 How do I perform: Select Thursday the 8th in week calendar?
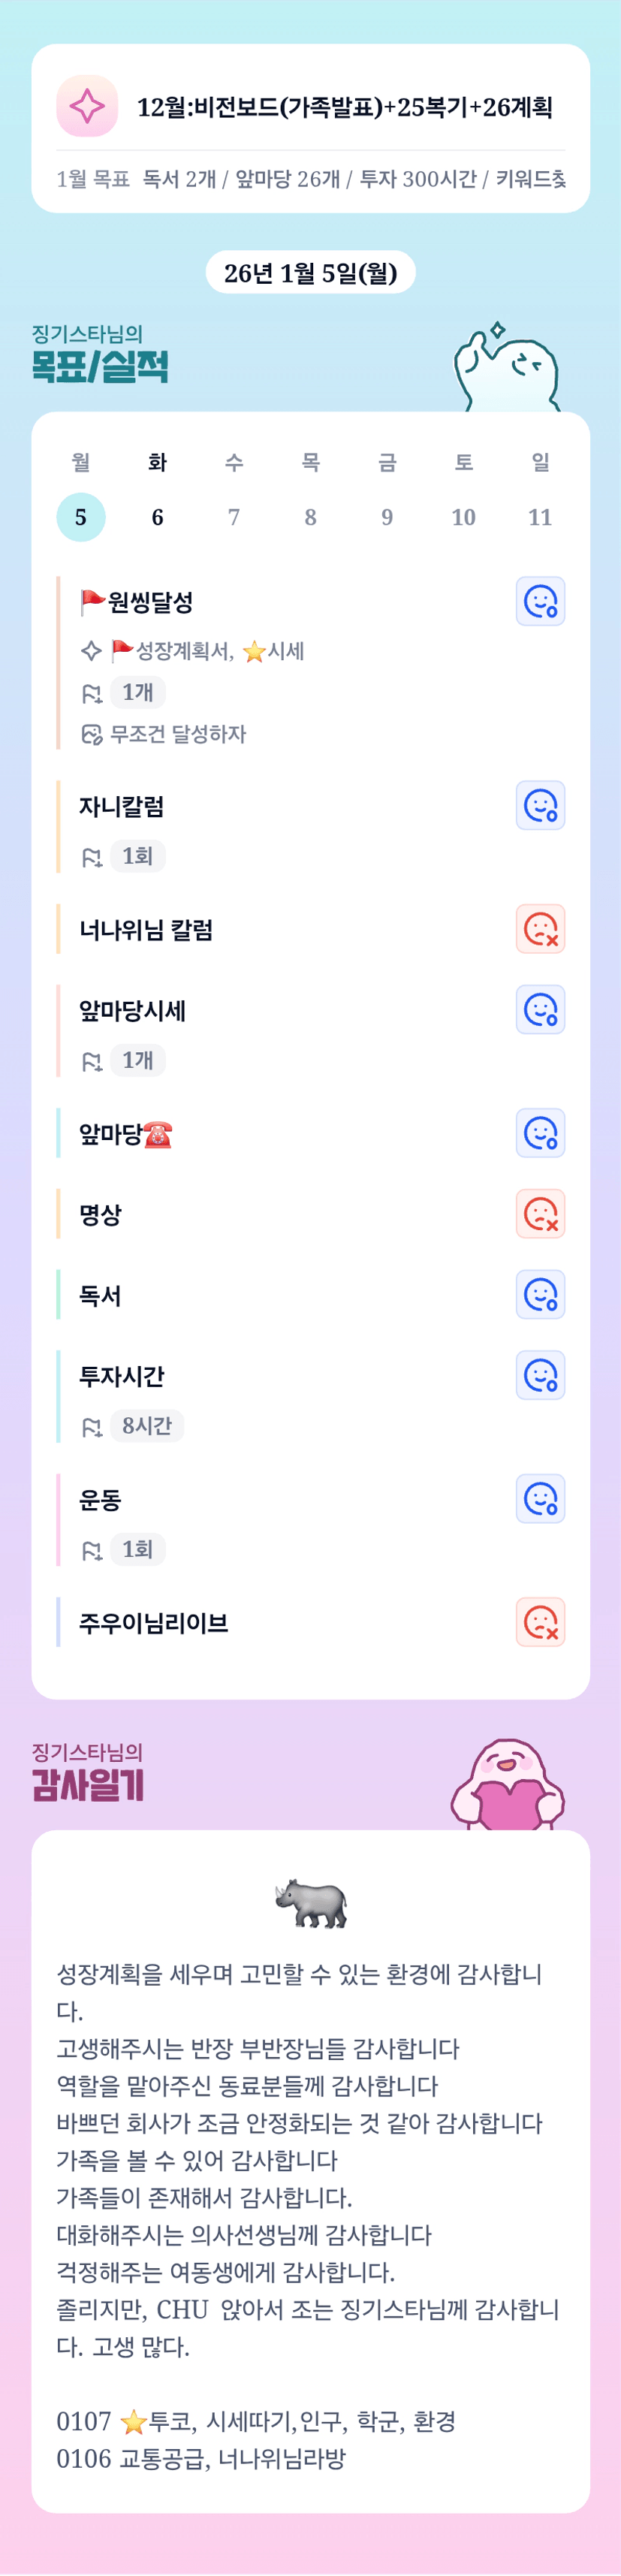[x=310, y=517]
